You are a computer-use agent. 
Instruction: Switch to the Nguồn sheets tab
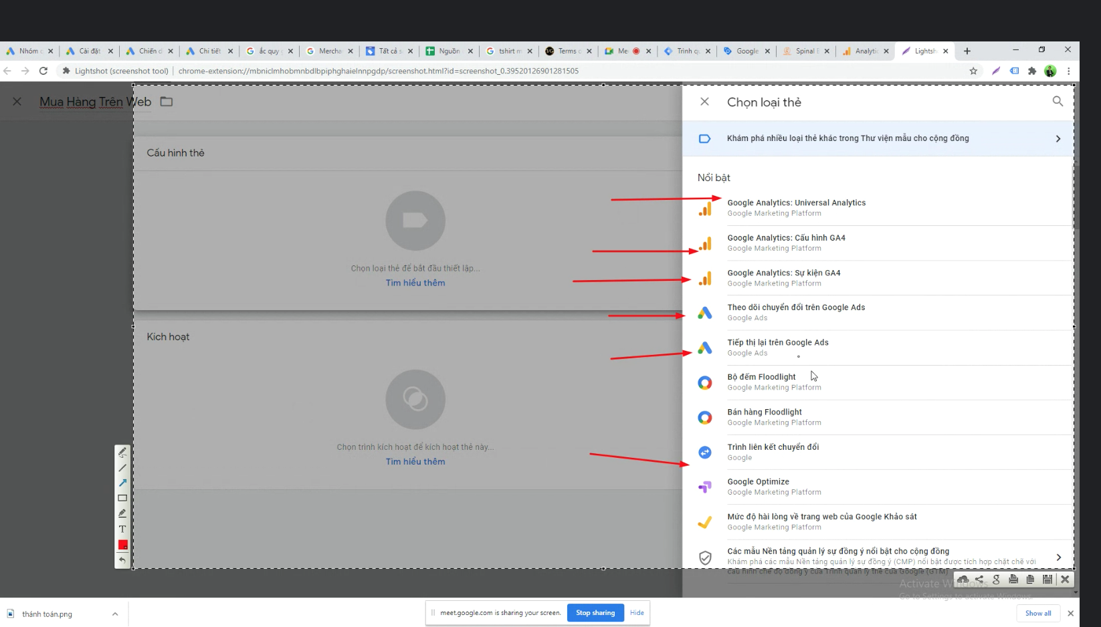pyautogui.click(x=449, y=51)
